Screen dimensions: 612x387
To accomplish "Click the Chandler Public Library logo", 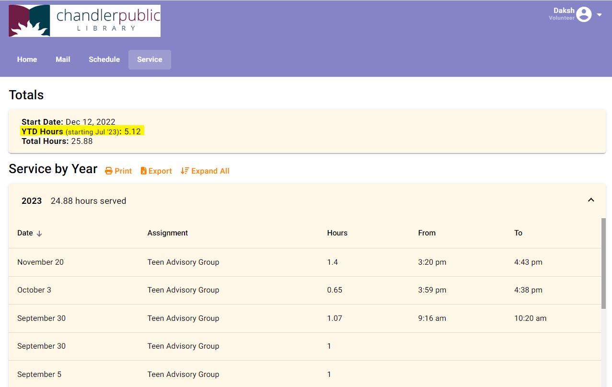I will click(84, 21).
